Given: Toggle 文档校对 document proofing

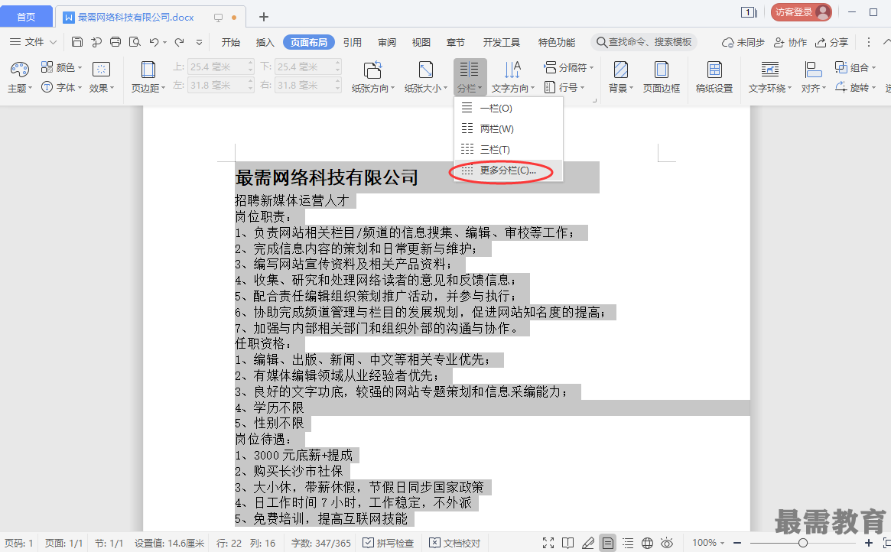Looking at the screenshot, I should (454, 543).
